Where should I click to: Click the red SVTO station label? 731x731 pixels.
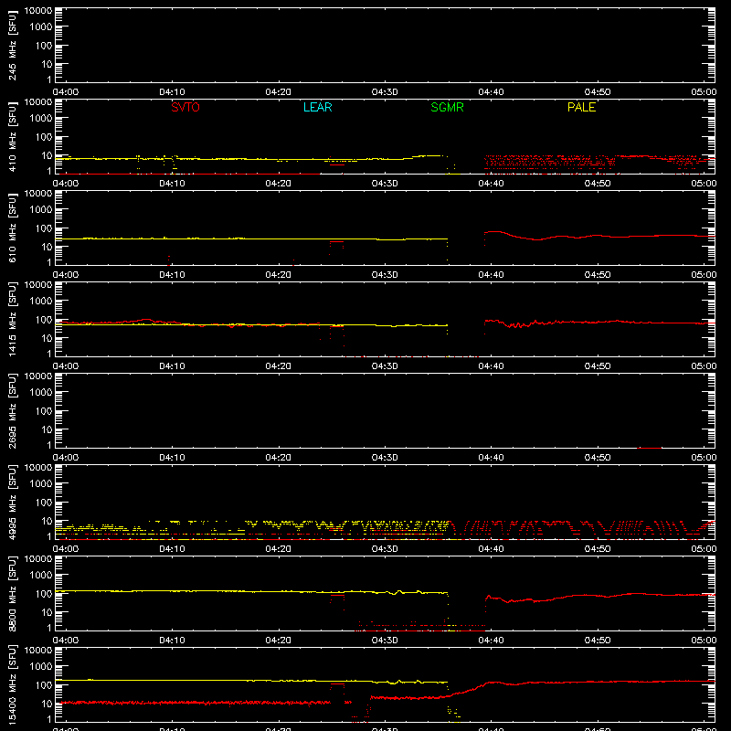185,107
